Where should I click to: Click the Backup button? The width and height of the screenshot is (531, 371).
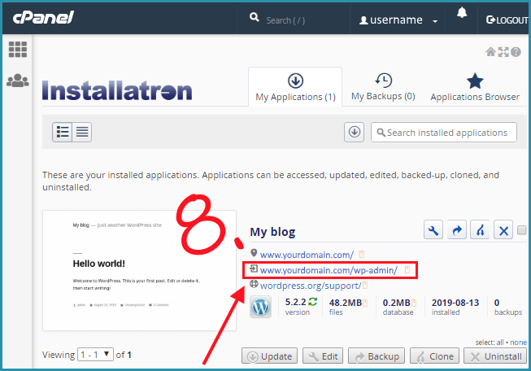point(376,356)
